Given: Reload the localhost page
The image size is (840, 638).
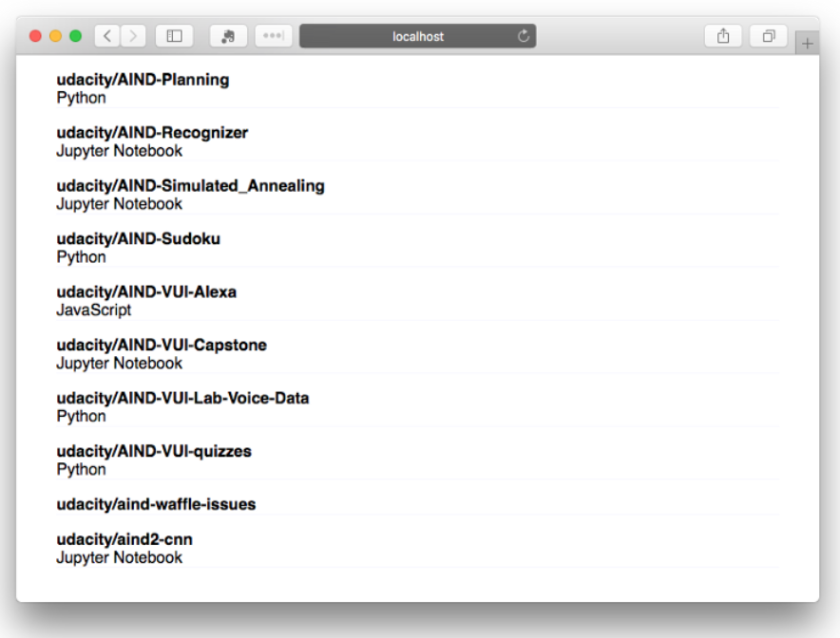Looking at the screenshot, I should [x=524, y=36].
